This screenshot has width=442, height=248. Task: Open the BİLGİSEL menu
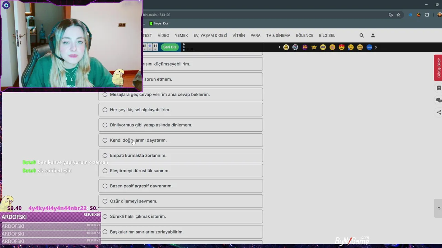click(327, 35)
